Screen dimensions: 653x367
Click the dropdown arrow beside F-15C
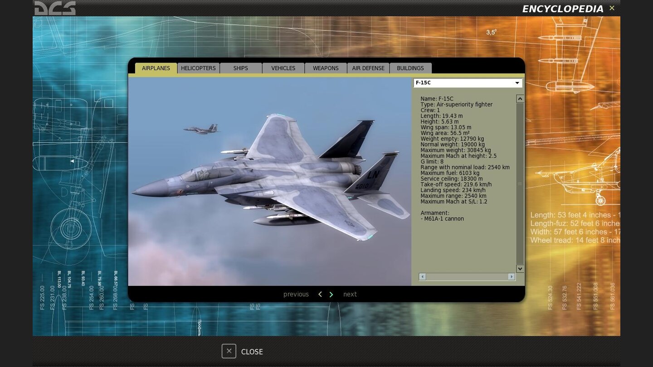pyautogui.click(x=517, y=83)
